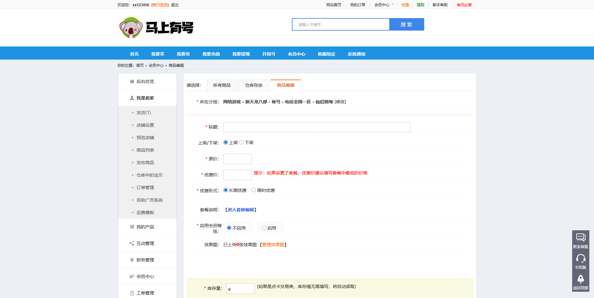Focus the 优惠价 input field
This screenshot has width=594, height=298.
pyautogui.click(x=238, y=175)
